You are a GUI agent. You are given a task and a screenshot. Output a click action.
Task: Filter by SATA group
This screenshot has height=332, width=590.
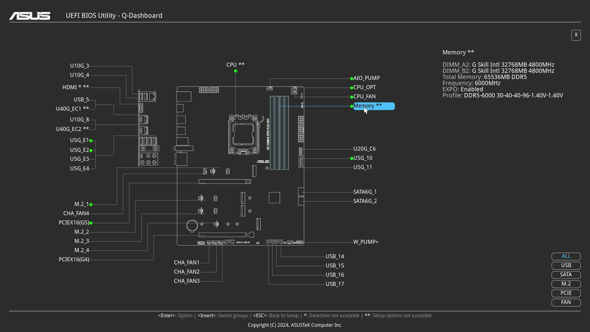(x=566, y=275)
